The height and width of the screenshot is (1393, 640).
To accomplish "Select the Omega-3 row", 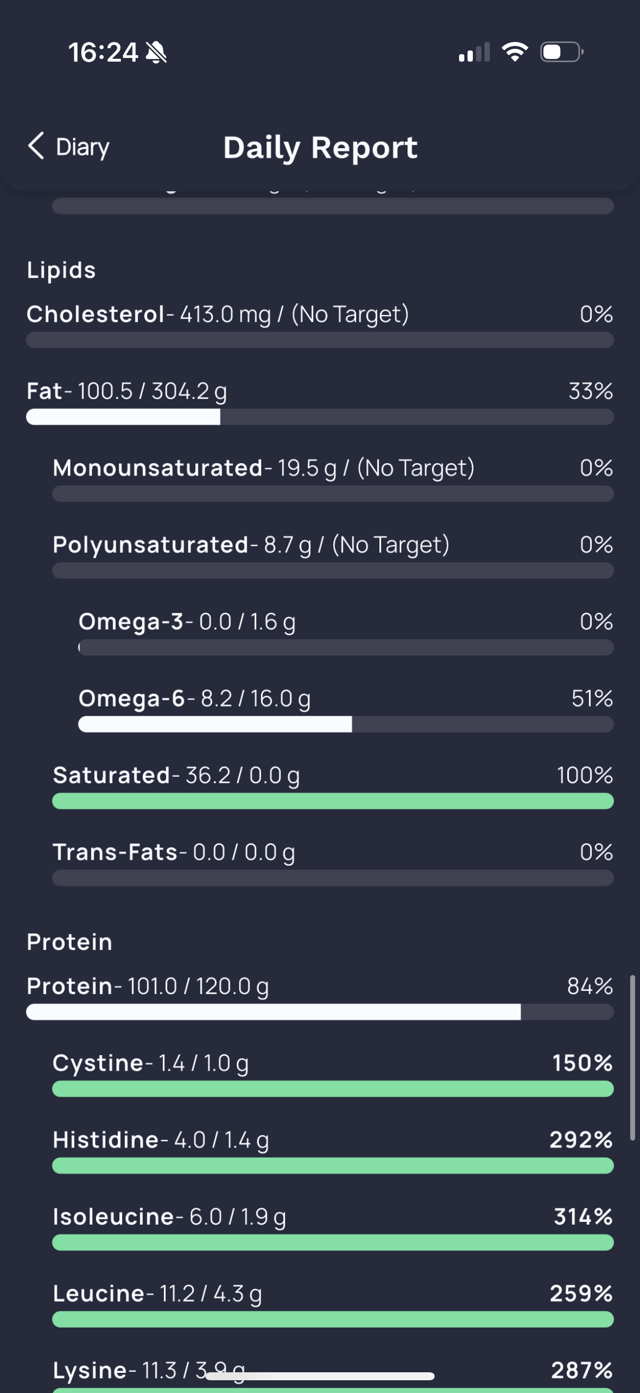I will pyautogui.click(x=345, y=632).
